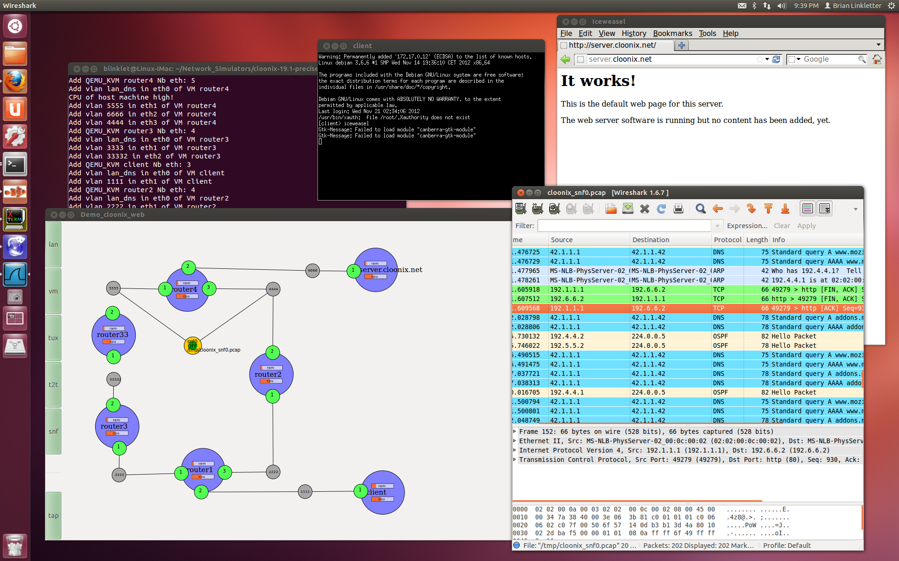Image resolution: width=899 pixels, height=561 pixels.
Task: Save the capture file with the green-arrow icon
Action: 628,209
